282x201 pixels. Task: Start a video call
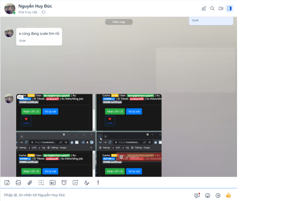pyautogui.click(x=221, y=8)
